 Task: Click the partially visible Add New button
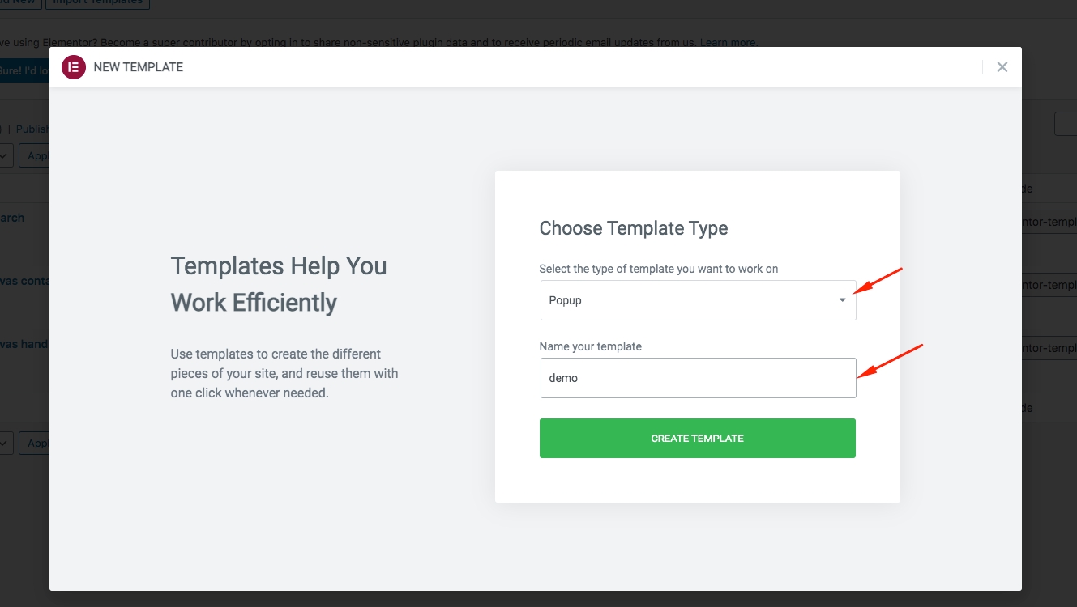19,2
